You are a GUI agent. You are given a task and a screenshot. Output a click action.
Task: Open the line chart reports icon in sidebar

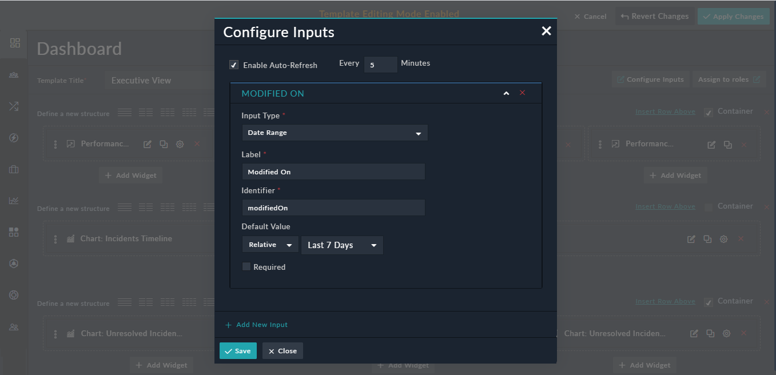(x=15, y=201)
